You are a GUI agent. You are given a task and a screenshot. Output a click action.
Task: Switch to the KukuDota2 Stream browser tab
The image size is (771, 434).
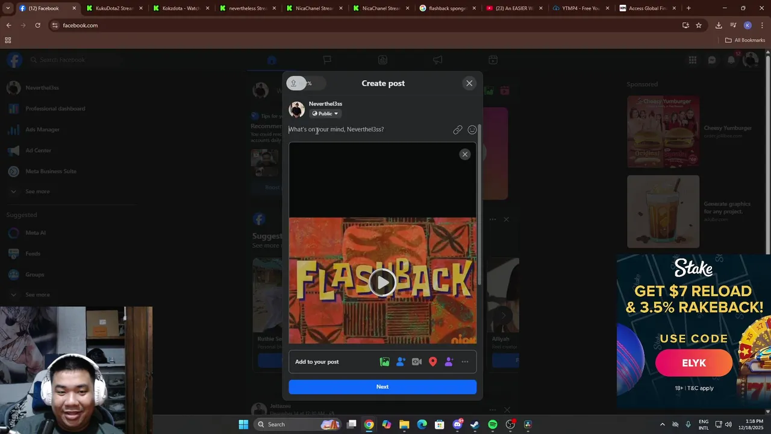point(114,8)
